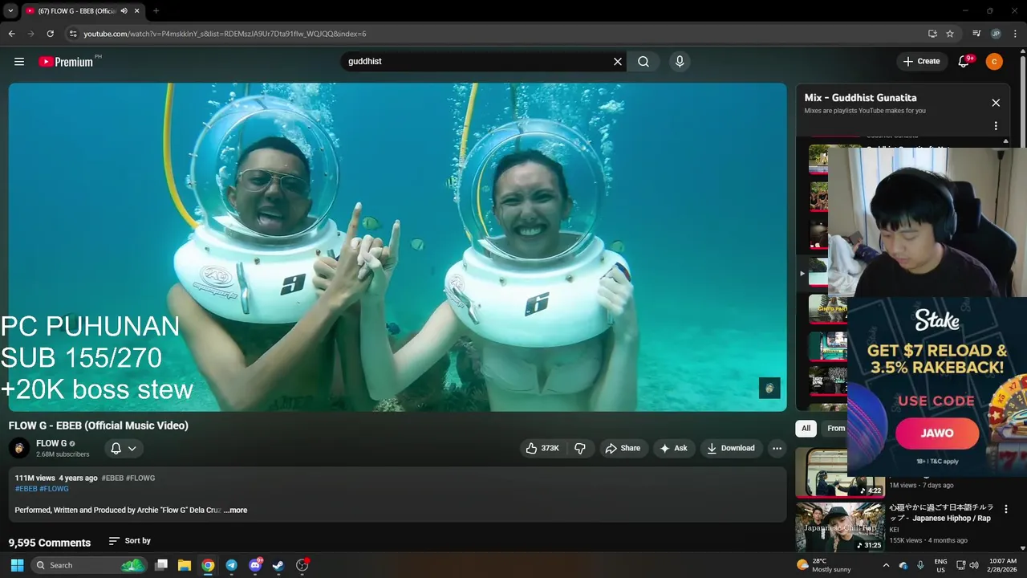Open the Chrome profile avatar

tap(996, 34)
